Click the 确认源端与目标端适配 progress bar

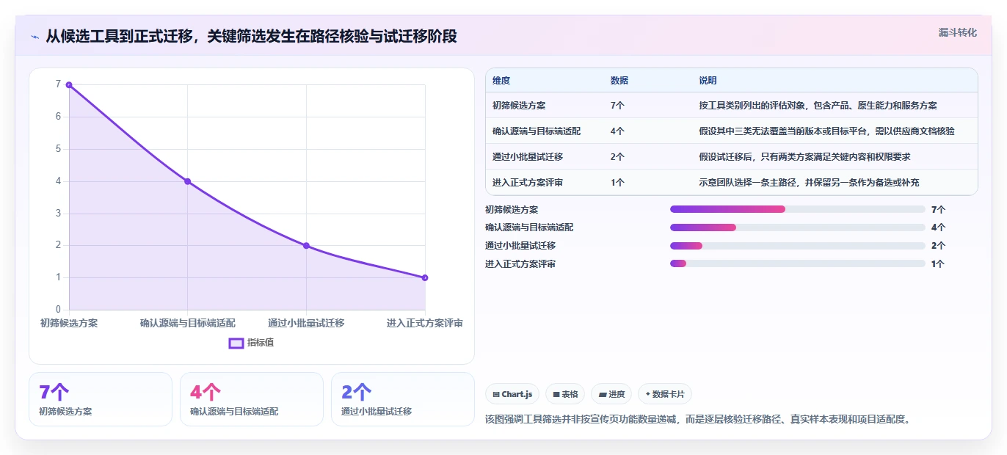pos(797,227)
